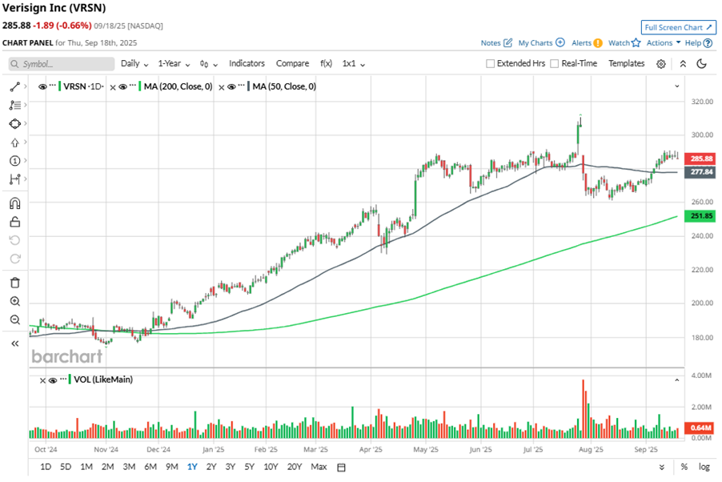Collapse the chart legend chevron
The image size is (722, 482).
click(677, 86)
